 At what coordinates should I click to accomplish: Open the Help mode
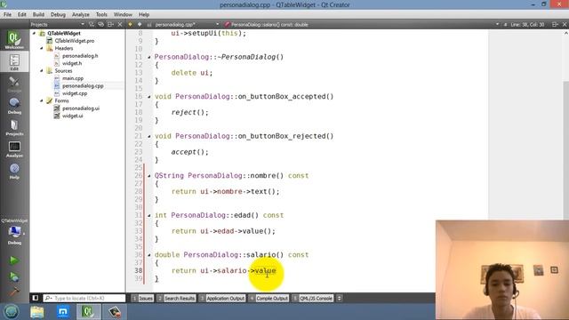[x=14, y=171]
